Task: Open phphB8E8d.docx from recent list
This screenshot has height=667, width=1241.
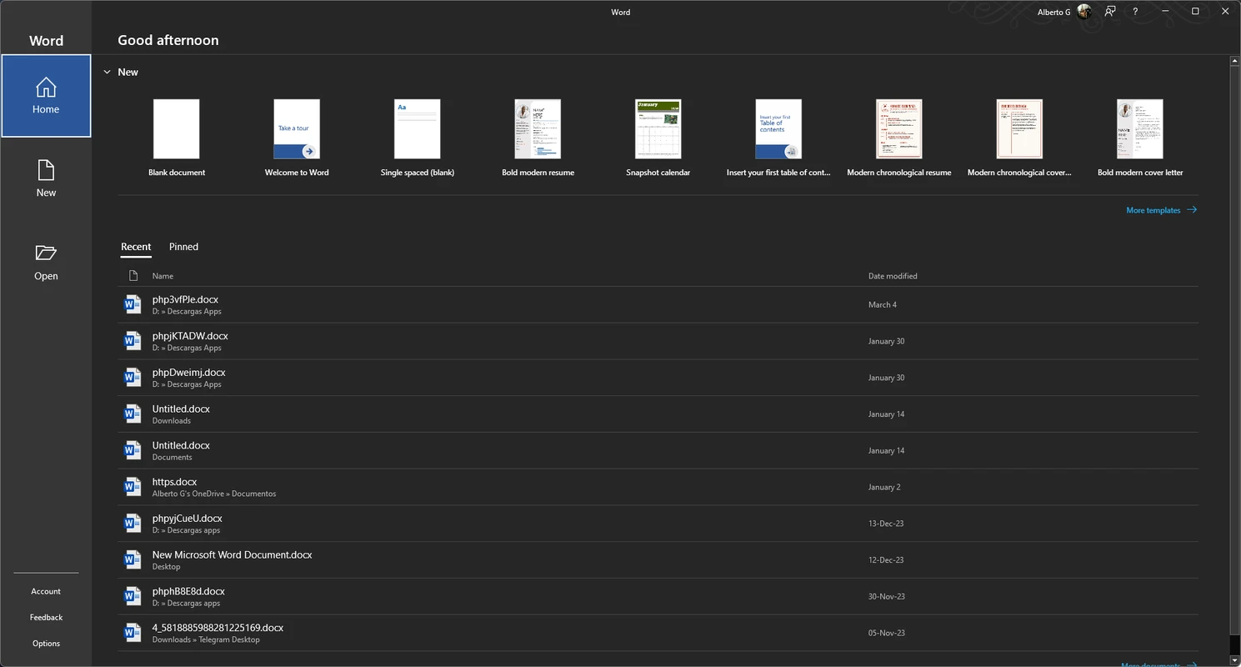Action: click(658, 596)
